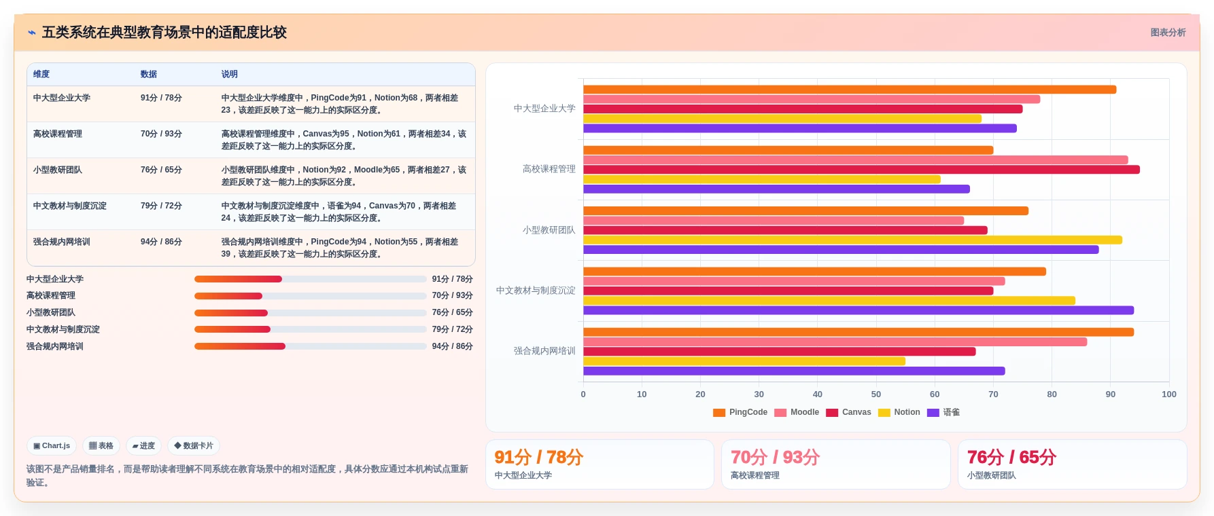Click yellow Notion bar for 小型教研团队
The width and height of the screenshot is (1214, 516).
click(x=852, y=240)
